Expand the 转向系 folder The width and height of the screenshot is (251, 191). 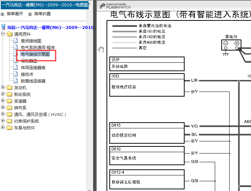click(x=3, y=107)
